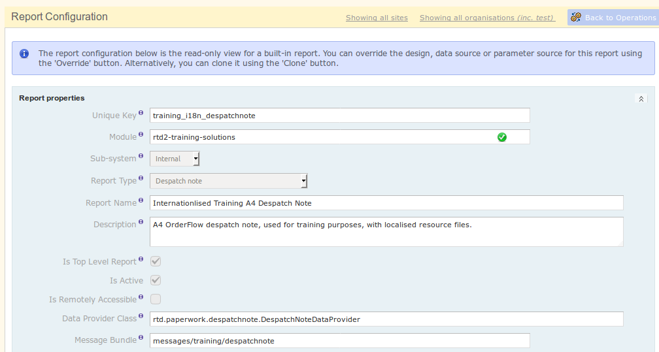Enable the Is Remotely Accessible checkbox
The height and width of the screenshot is (352, 659).
pos(156,299)
